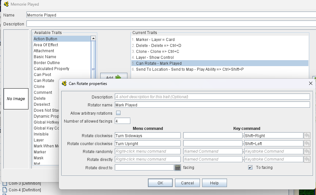Select Invisible trait
316x195 pixels.
(x=46, y=134)
